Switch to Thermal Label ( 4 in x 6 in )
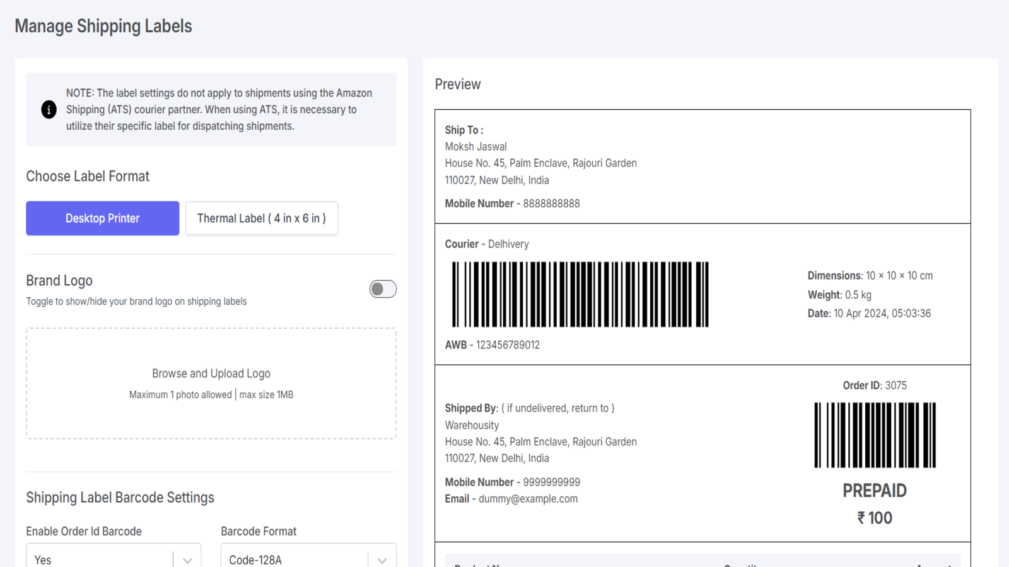Viewport: 1009px width, 567px height. point(261,218)
